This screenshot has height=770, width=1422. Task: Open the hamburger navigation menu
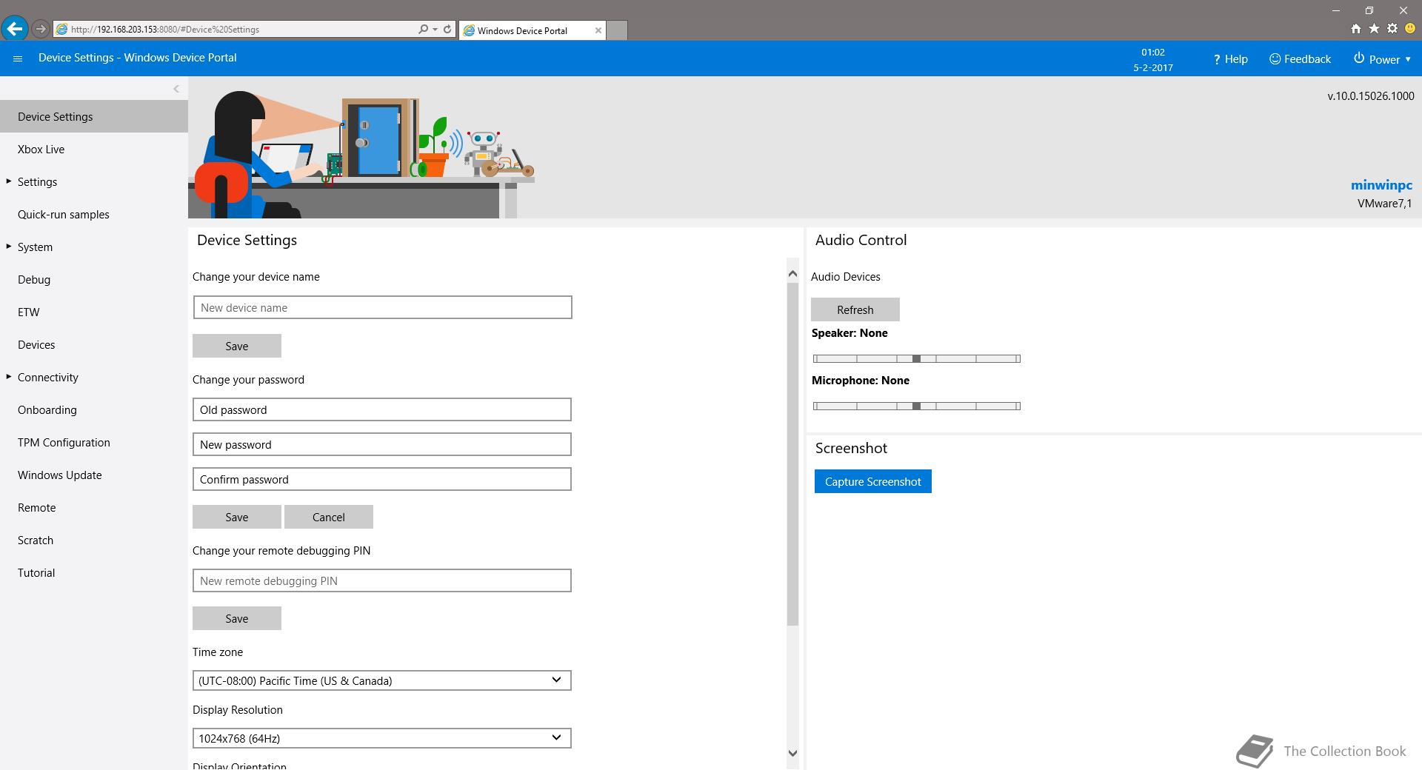(18, 58)
